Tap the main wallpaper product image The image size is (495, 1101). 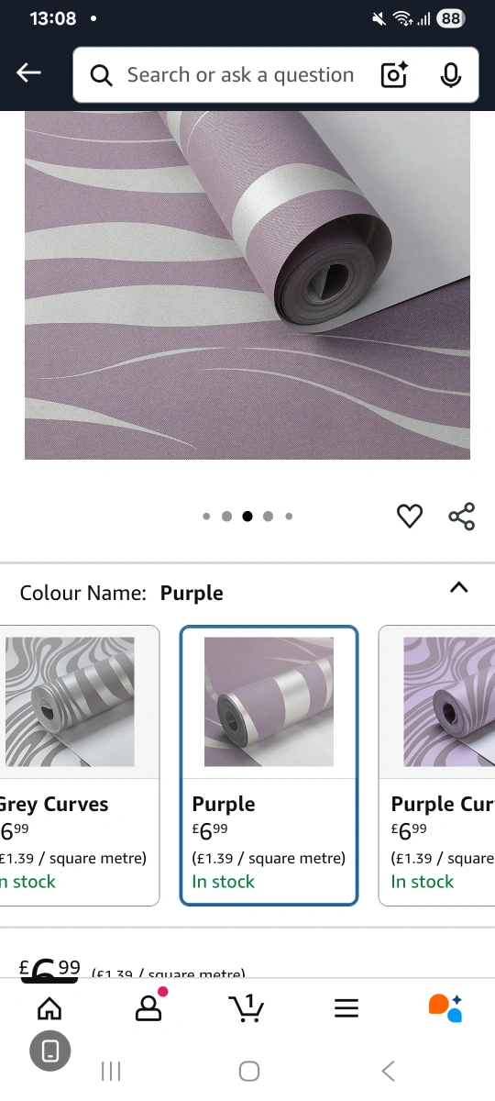click(x=247, y=285)
